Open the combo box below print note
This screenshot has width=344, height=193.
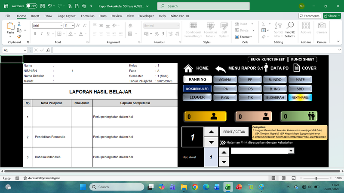click(x=291, y=151)
